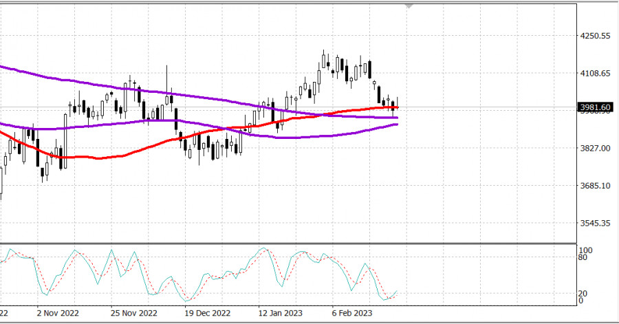Select the 3545.35 price scale value
Image resolution: width=619 pixels, height=324 pixels.
pyautogui.click(x=595, y=224)
